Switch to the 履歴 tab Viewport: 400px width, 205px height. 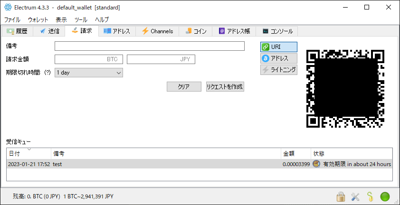coord(17,31)
